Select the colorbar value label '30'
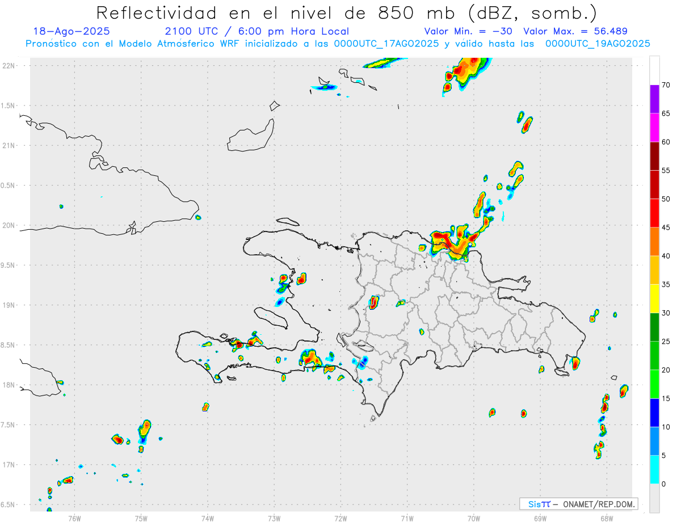681x526 pixels. point(666,313)
